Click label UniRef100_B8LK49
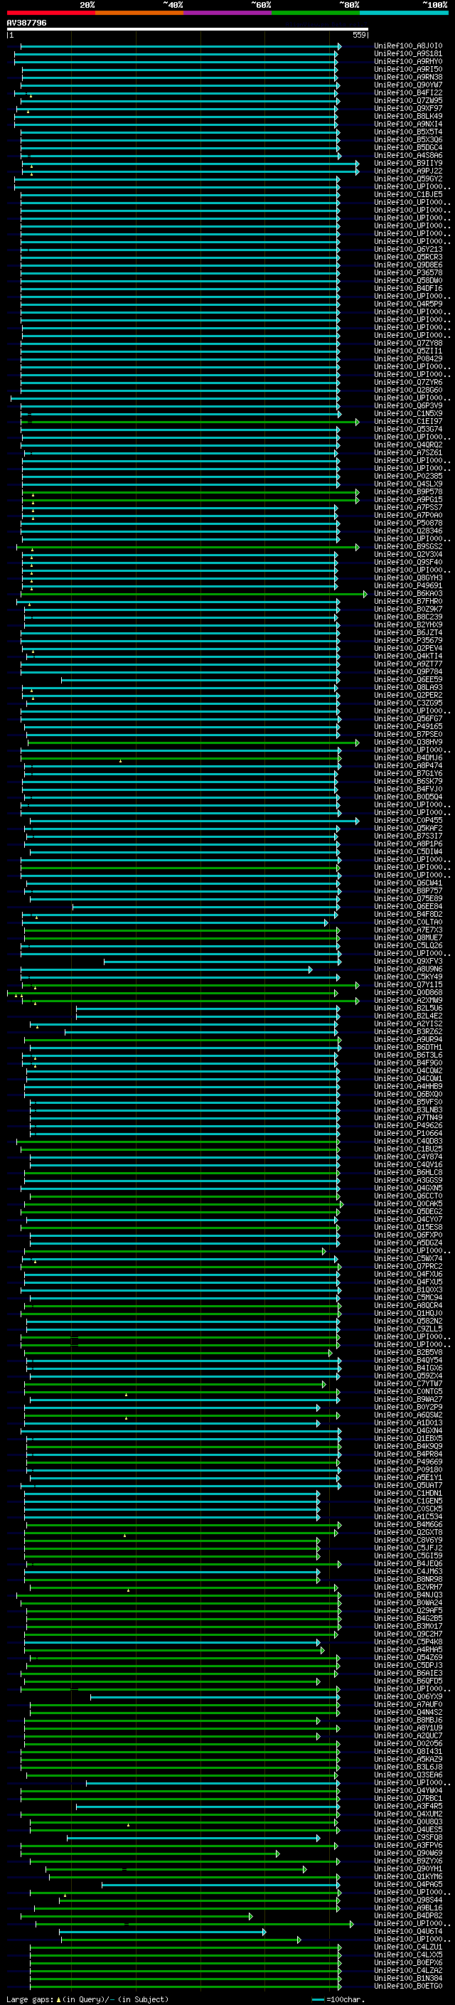Image resolution: width=455 pixels, height=2005 pixels. coord(408,116)
